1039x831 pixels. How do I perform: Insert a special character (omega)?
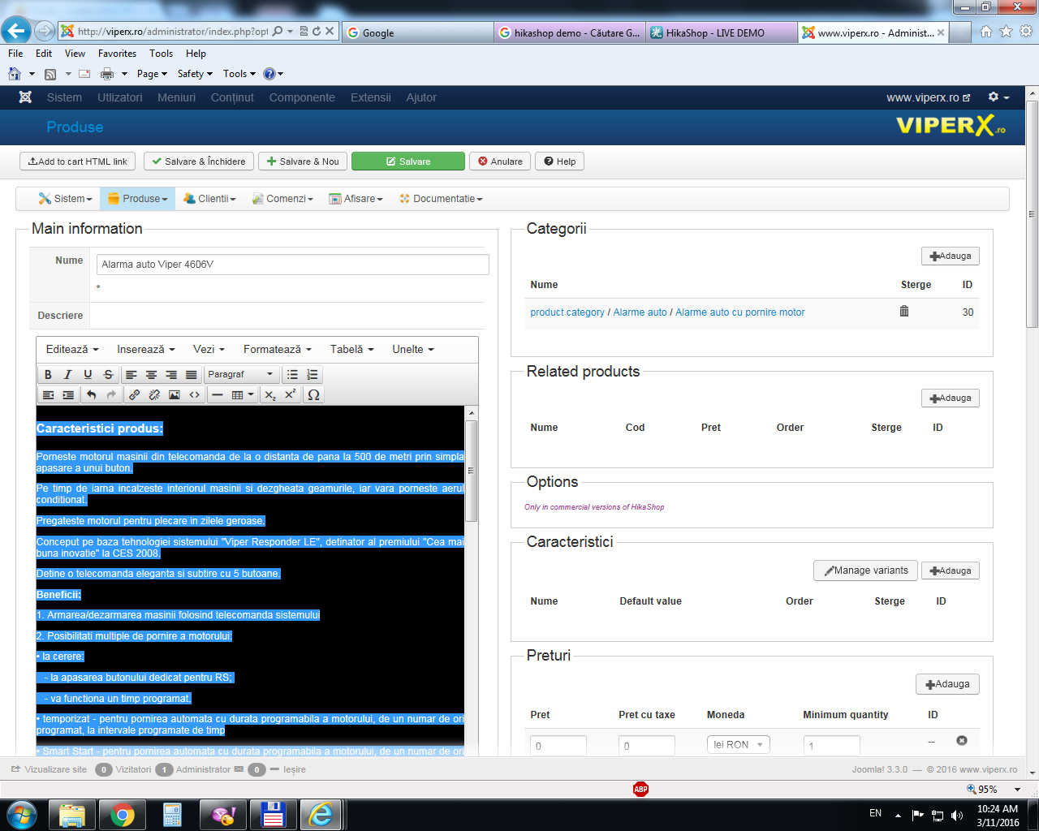(313, 394)
